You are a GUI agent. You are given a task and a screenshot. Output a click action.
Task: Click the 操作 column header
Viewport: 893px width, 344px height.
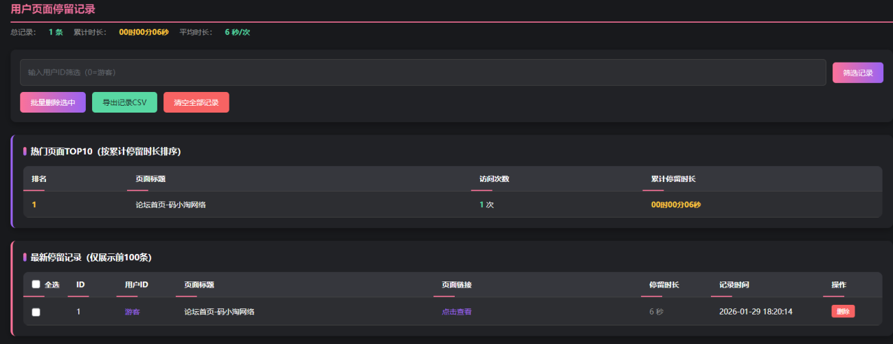point(839,285)
